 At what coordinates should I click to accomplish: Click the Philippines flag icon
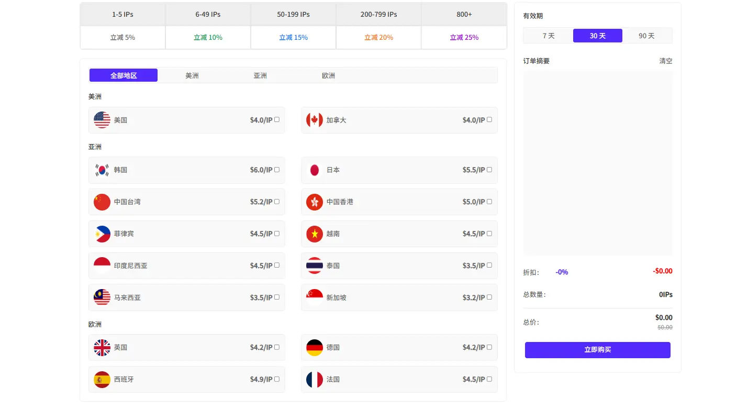(x=102, y=234)
